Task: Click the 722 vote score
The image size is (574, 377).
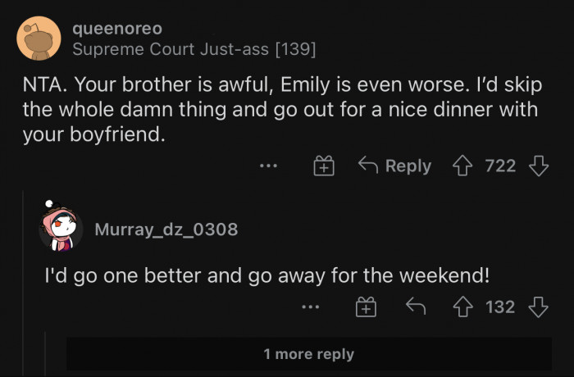Action: click(x=500, y=166)
